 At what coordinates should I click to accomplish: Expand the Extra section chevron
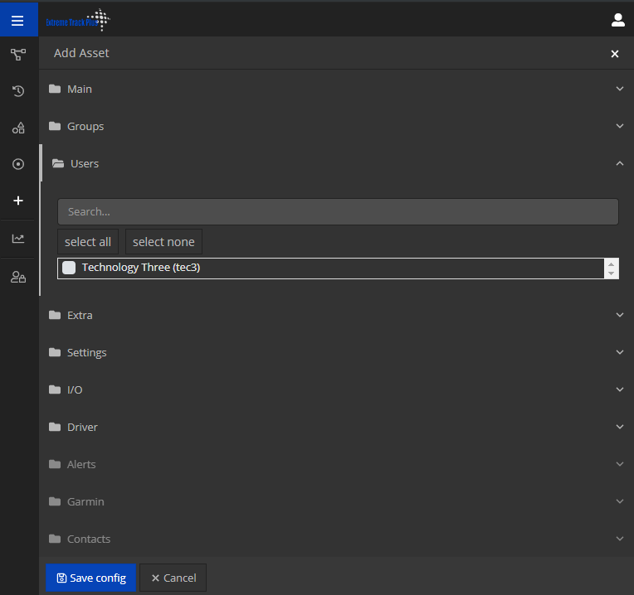(619, 315)
